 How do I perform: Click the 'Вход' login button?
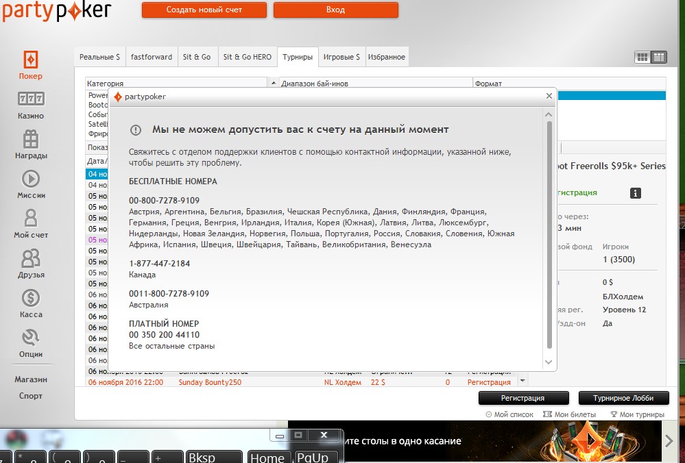tap(335, 10)
